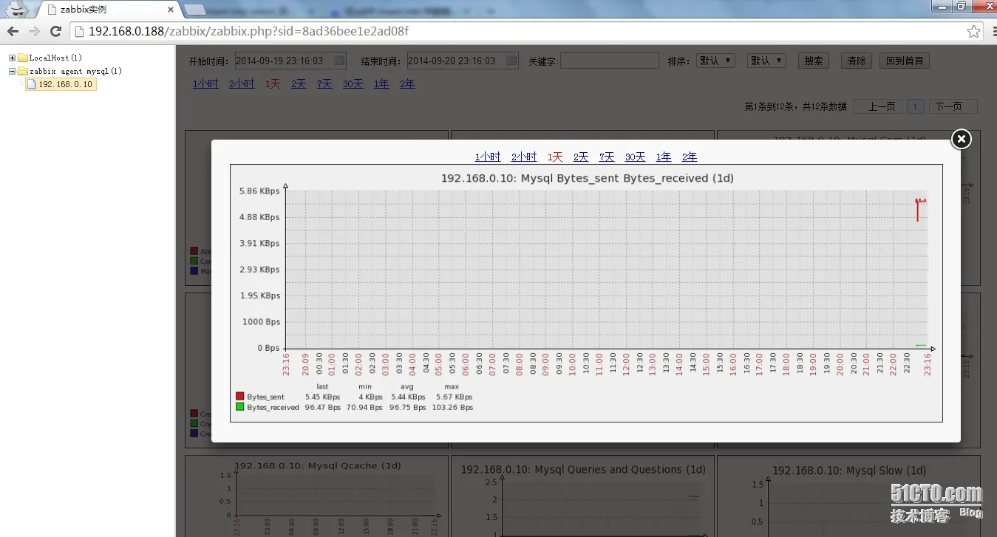The image size is (997, 537).
Task: Open the Mysql Slow (1d) graph thumbnail
Action: click(849, 496)
